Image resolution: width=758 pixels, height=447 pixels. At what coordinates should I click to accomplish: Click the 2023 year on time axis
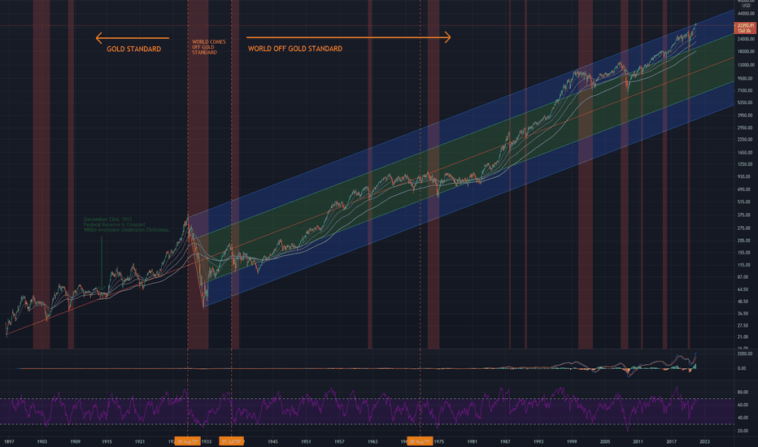click(x=705, y=441)
